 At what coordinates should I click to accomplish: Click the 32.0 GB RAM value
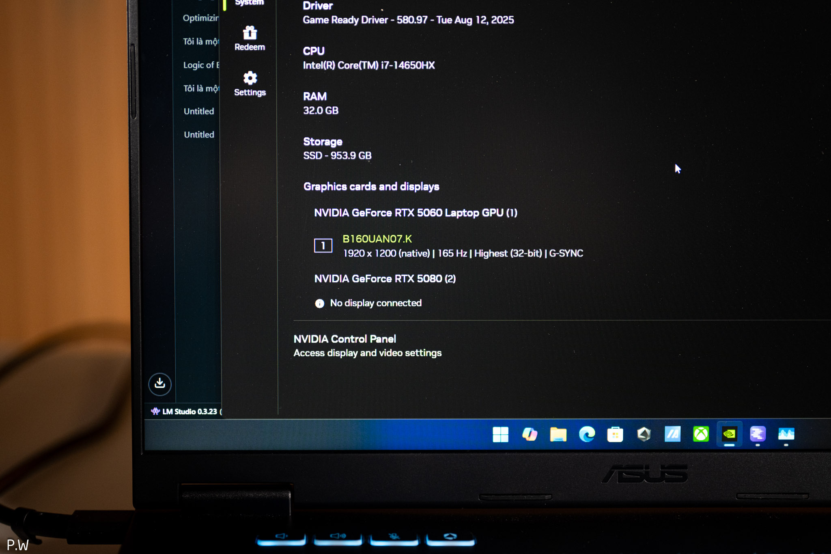321,110
